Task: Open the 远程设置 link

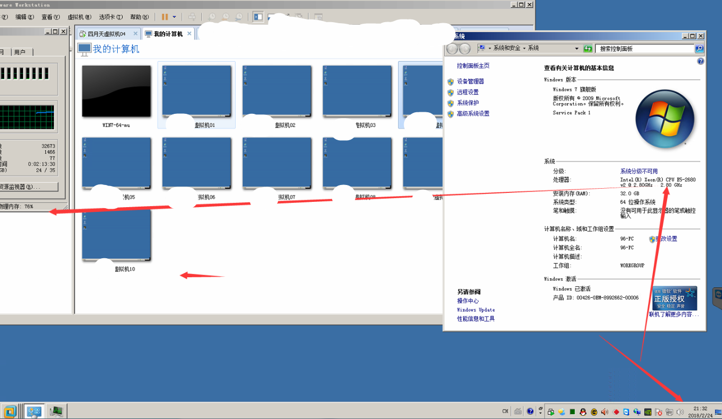Action: 467,92
